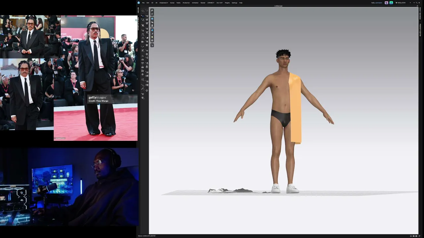Click the purple app icon in title bar
Screen dimensions: 424x238
[x=386, y=3]
